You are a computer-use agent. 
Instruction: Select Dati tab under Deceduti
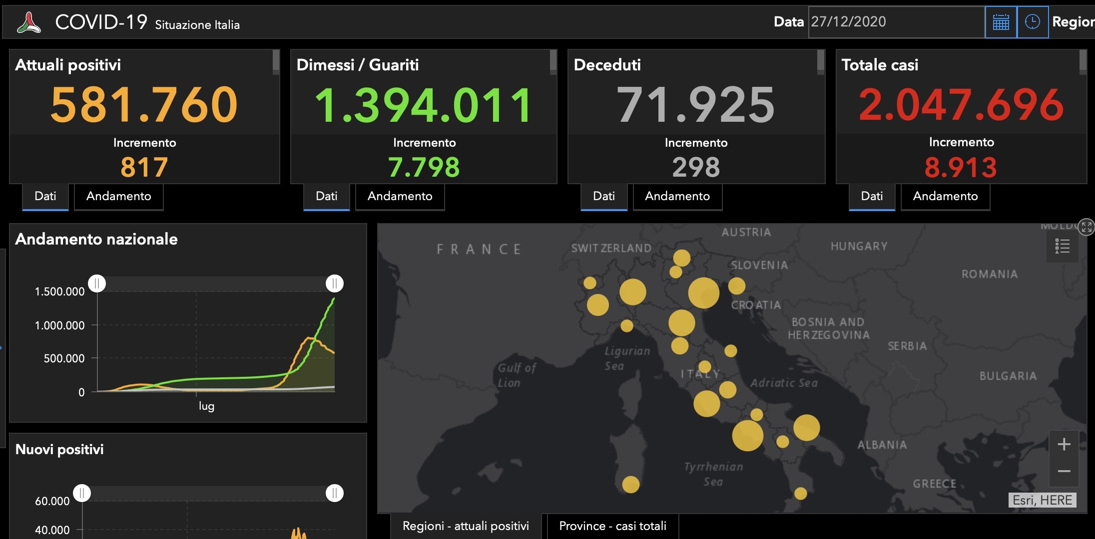[604, 197]
